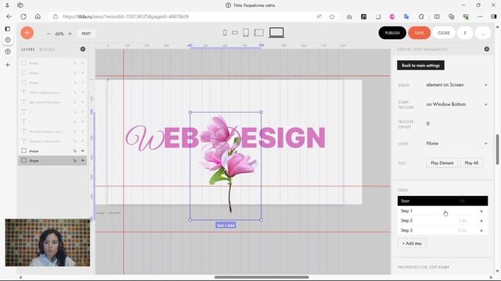Close the step-by-step animation panel
501x281 pixels.
coord(487,49)
